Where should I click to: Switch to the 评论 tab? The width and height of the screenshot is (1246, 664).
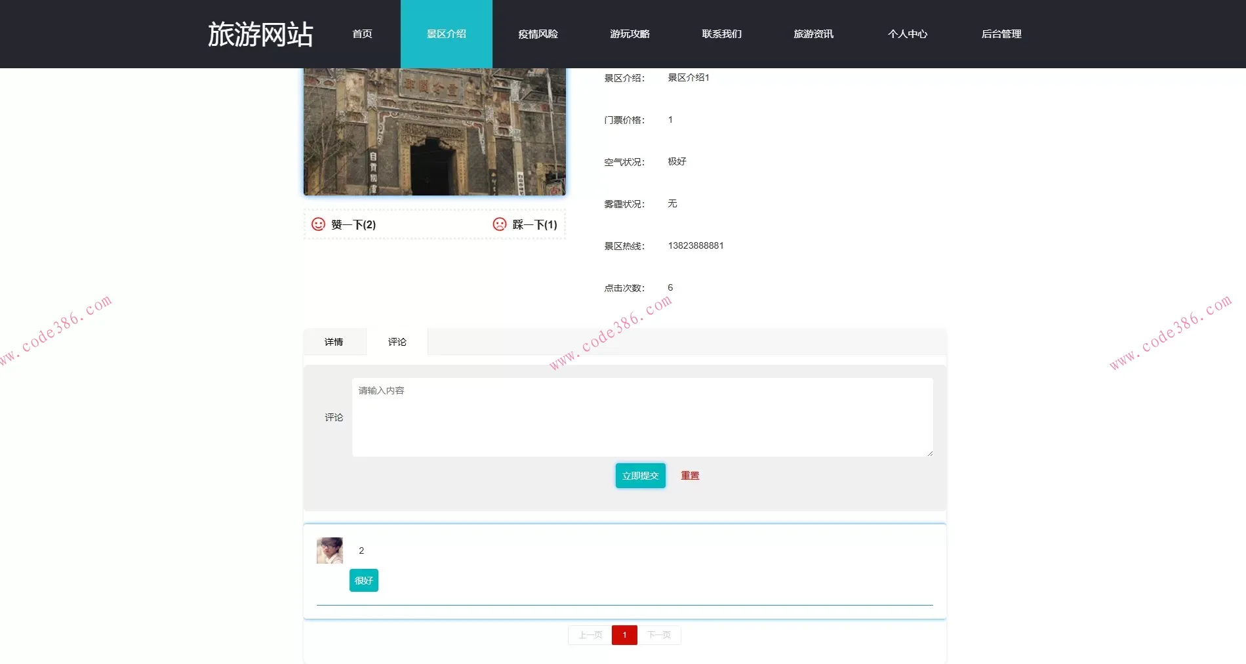pyautogui.click(x=396, y=342)
